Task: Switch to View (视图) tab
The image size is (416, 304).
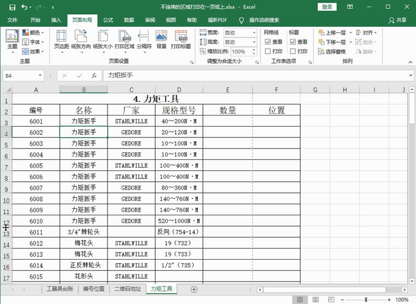Action: point(171,20)
